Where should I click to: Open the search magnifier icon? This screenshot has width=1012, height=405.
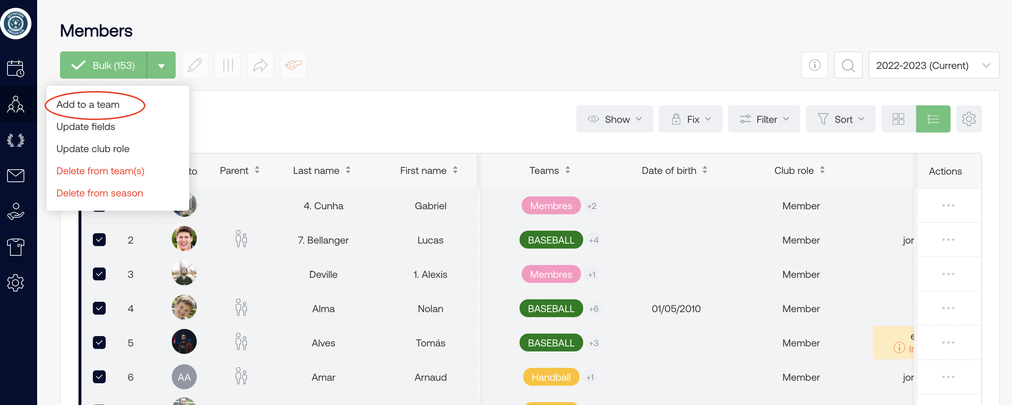[848, 65]
